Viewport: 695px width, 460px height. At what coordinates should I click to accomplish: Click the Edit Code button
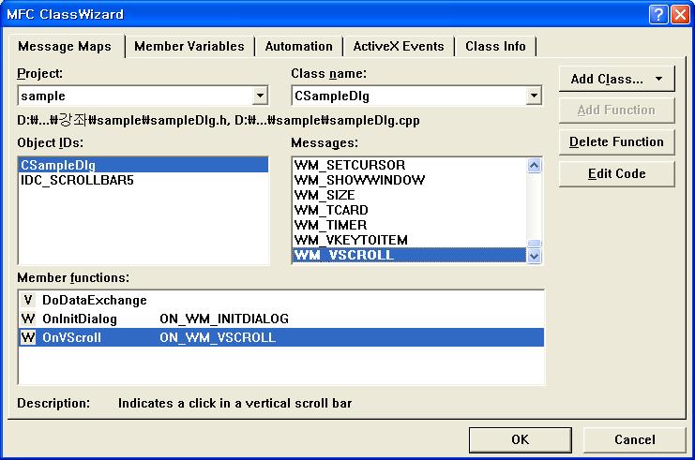tap(616, 174)
